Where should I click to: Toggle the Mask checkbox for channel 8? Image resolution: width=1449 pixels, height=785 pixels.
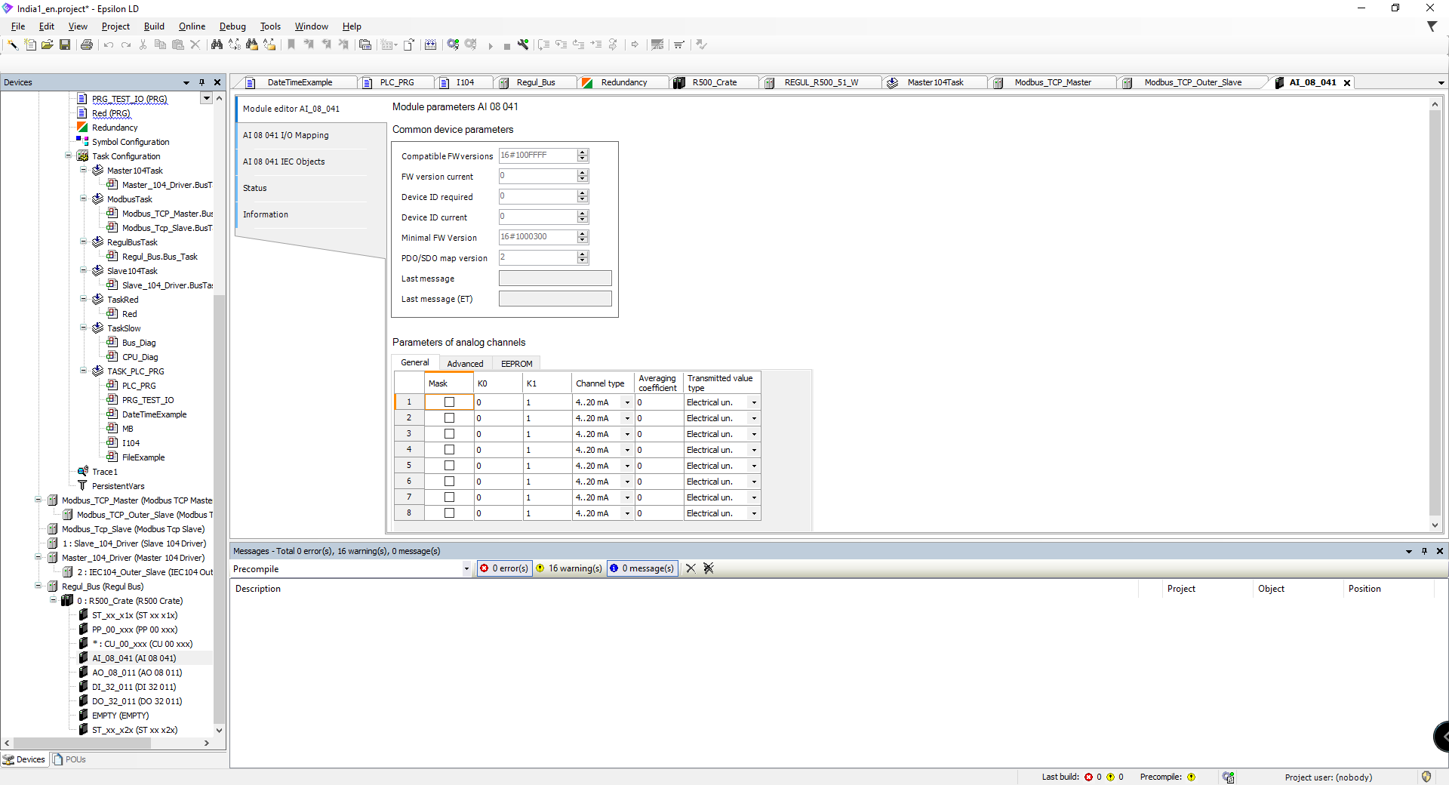click(x=449, y=513)
